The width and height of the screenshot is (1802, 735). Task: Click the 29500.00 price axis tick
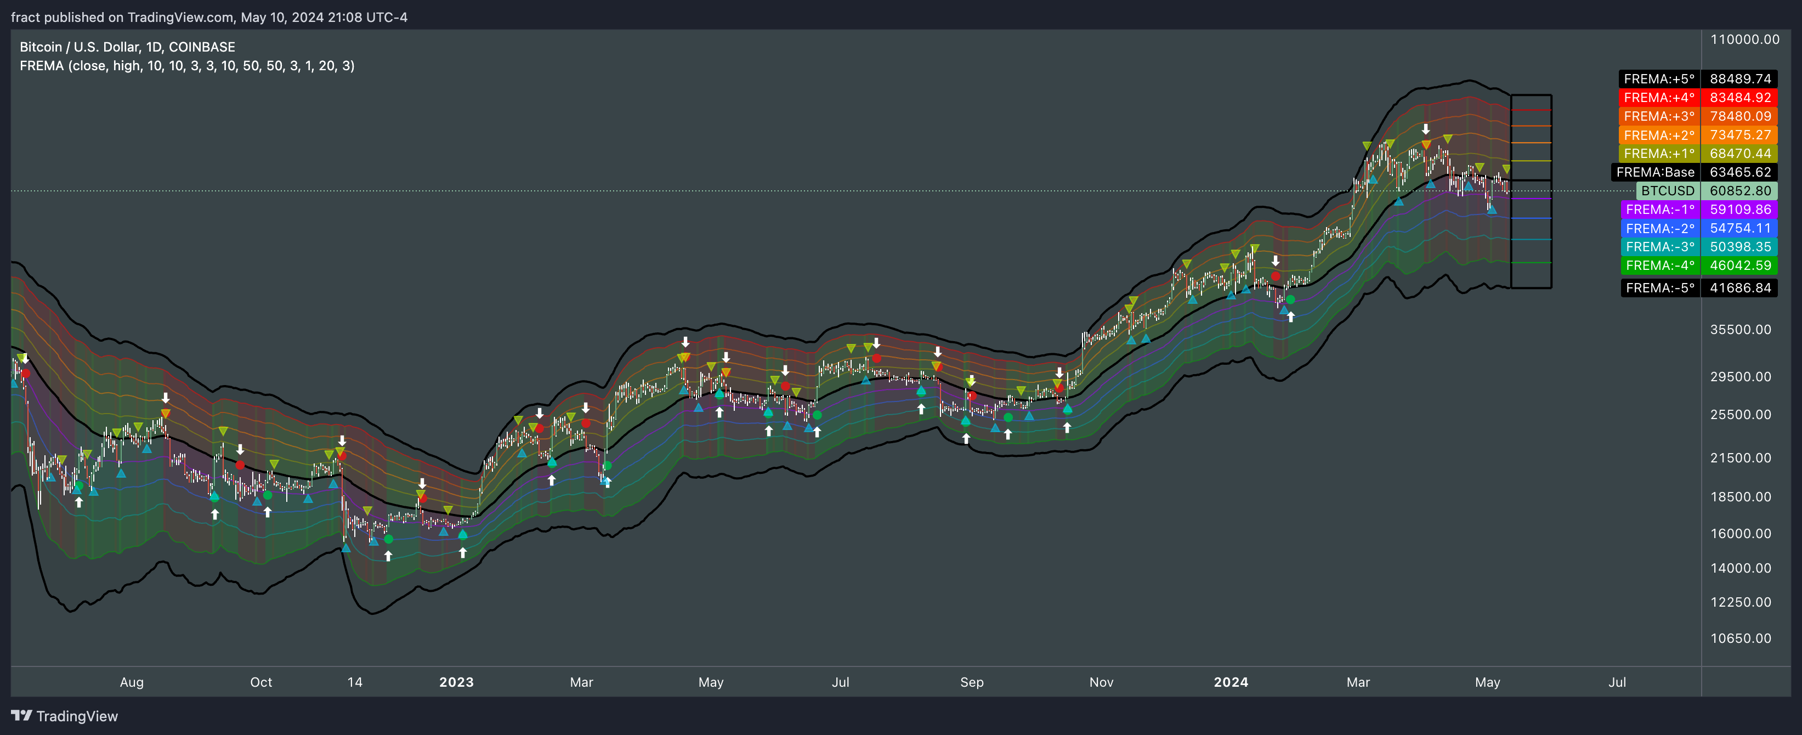point(1741,377)
